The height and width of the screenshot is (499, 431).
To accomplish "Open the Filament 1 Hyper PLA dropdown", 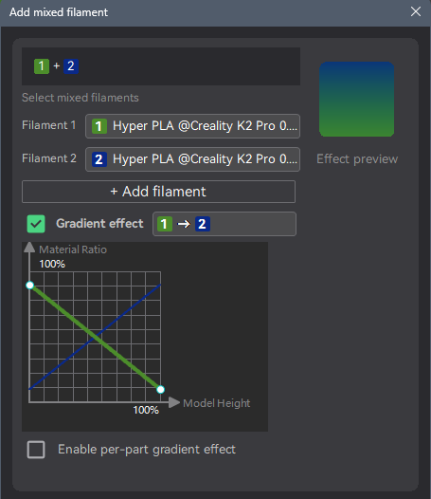I will tap(192, 126).
